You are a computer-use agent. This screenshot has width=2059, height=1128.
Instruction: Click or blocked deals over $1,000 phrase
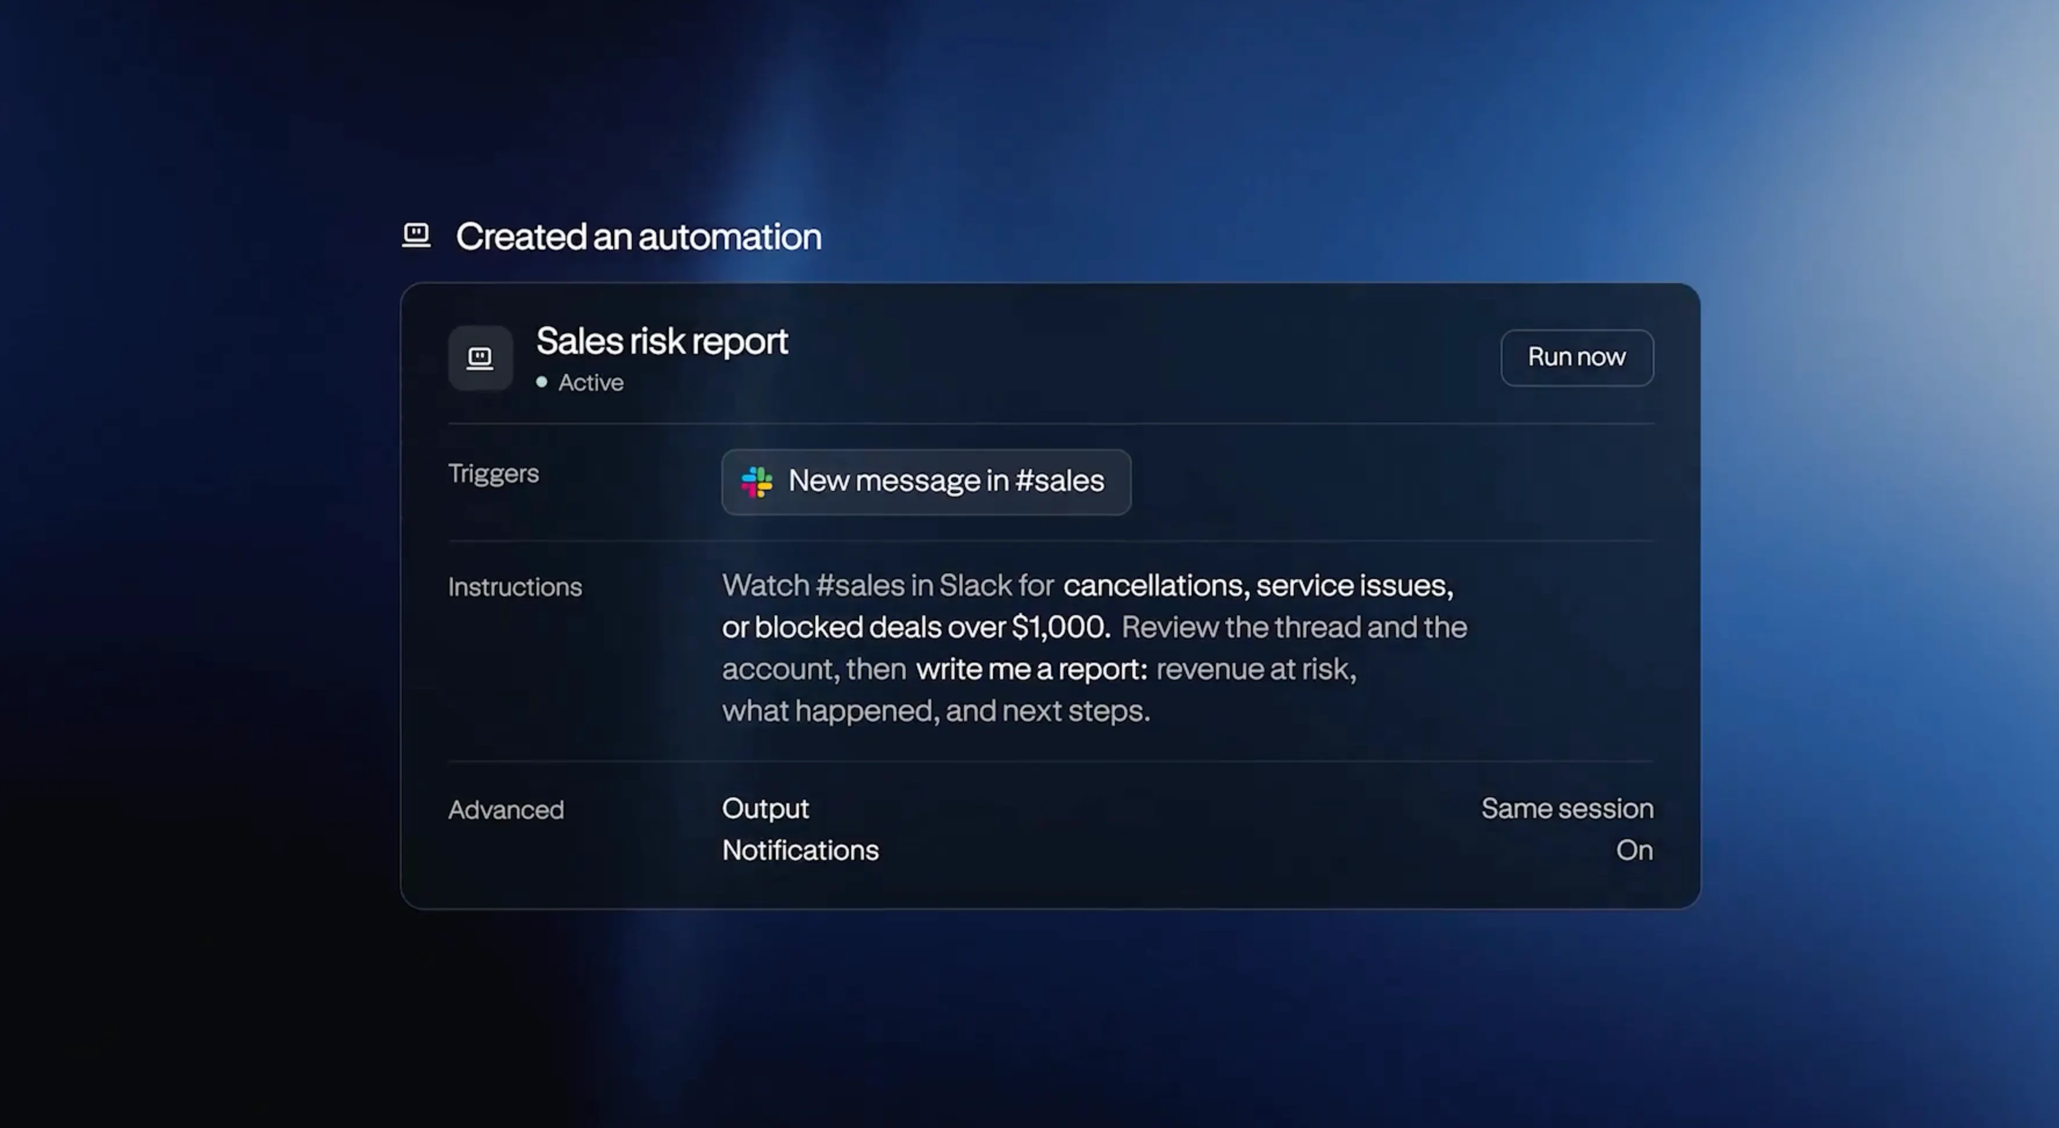tap(916, 627)
